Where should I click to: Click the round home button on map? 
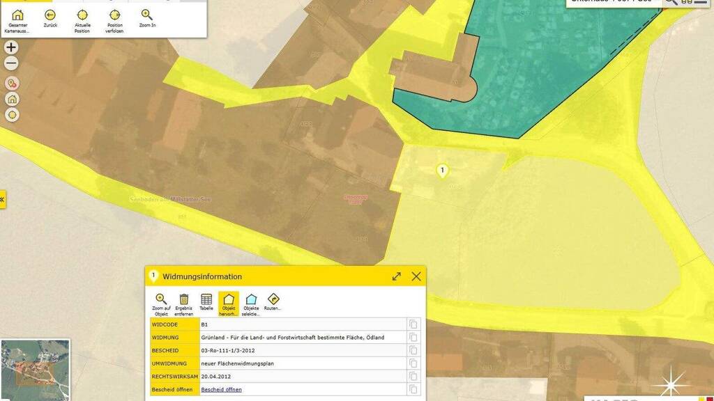(x=12, y=99)
